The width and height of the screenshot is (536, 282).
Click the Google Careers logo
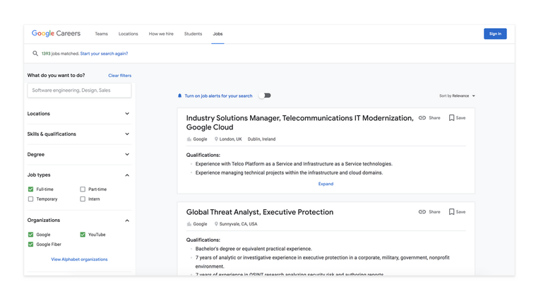click(56, 33)
